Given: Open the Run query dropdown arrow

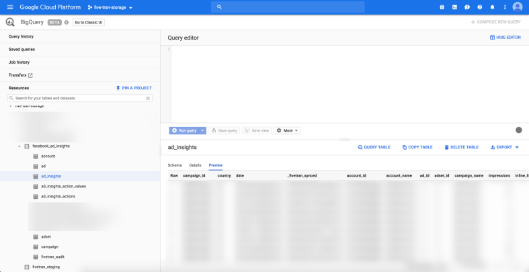Looking at the screenshot, I should 202,130.
